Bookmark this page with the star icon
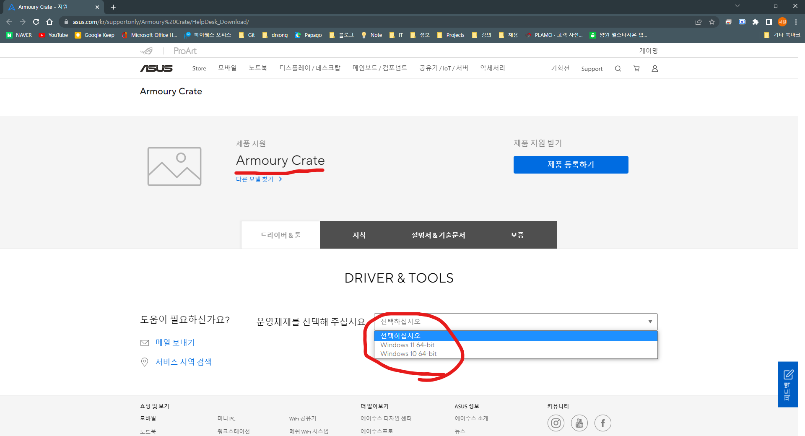 [x=712, y=22]
